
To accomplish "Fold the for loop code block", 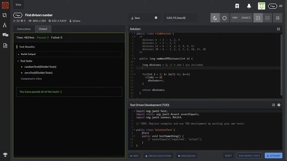I will click(135, 74).
